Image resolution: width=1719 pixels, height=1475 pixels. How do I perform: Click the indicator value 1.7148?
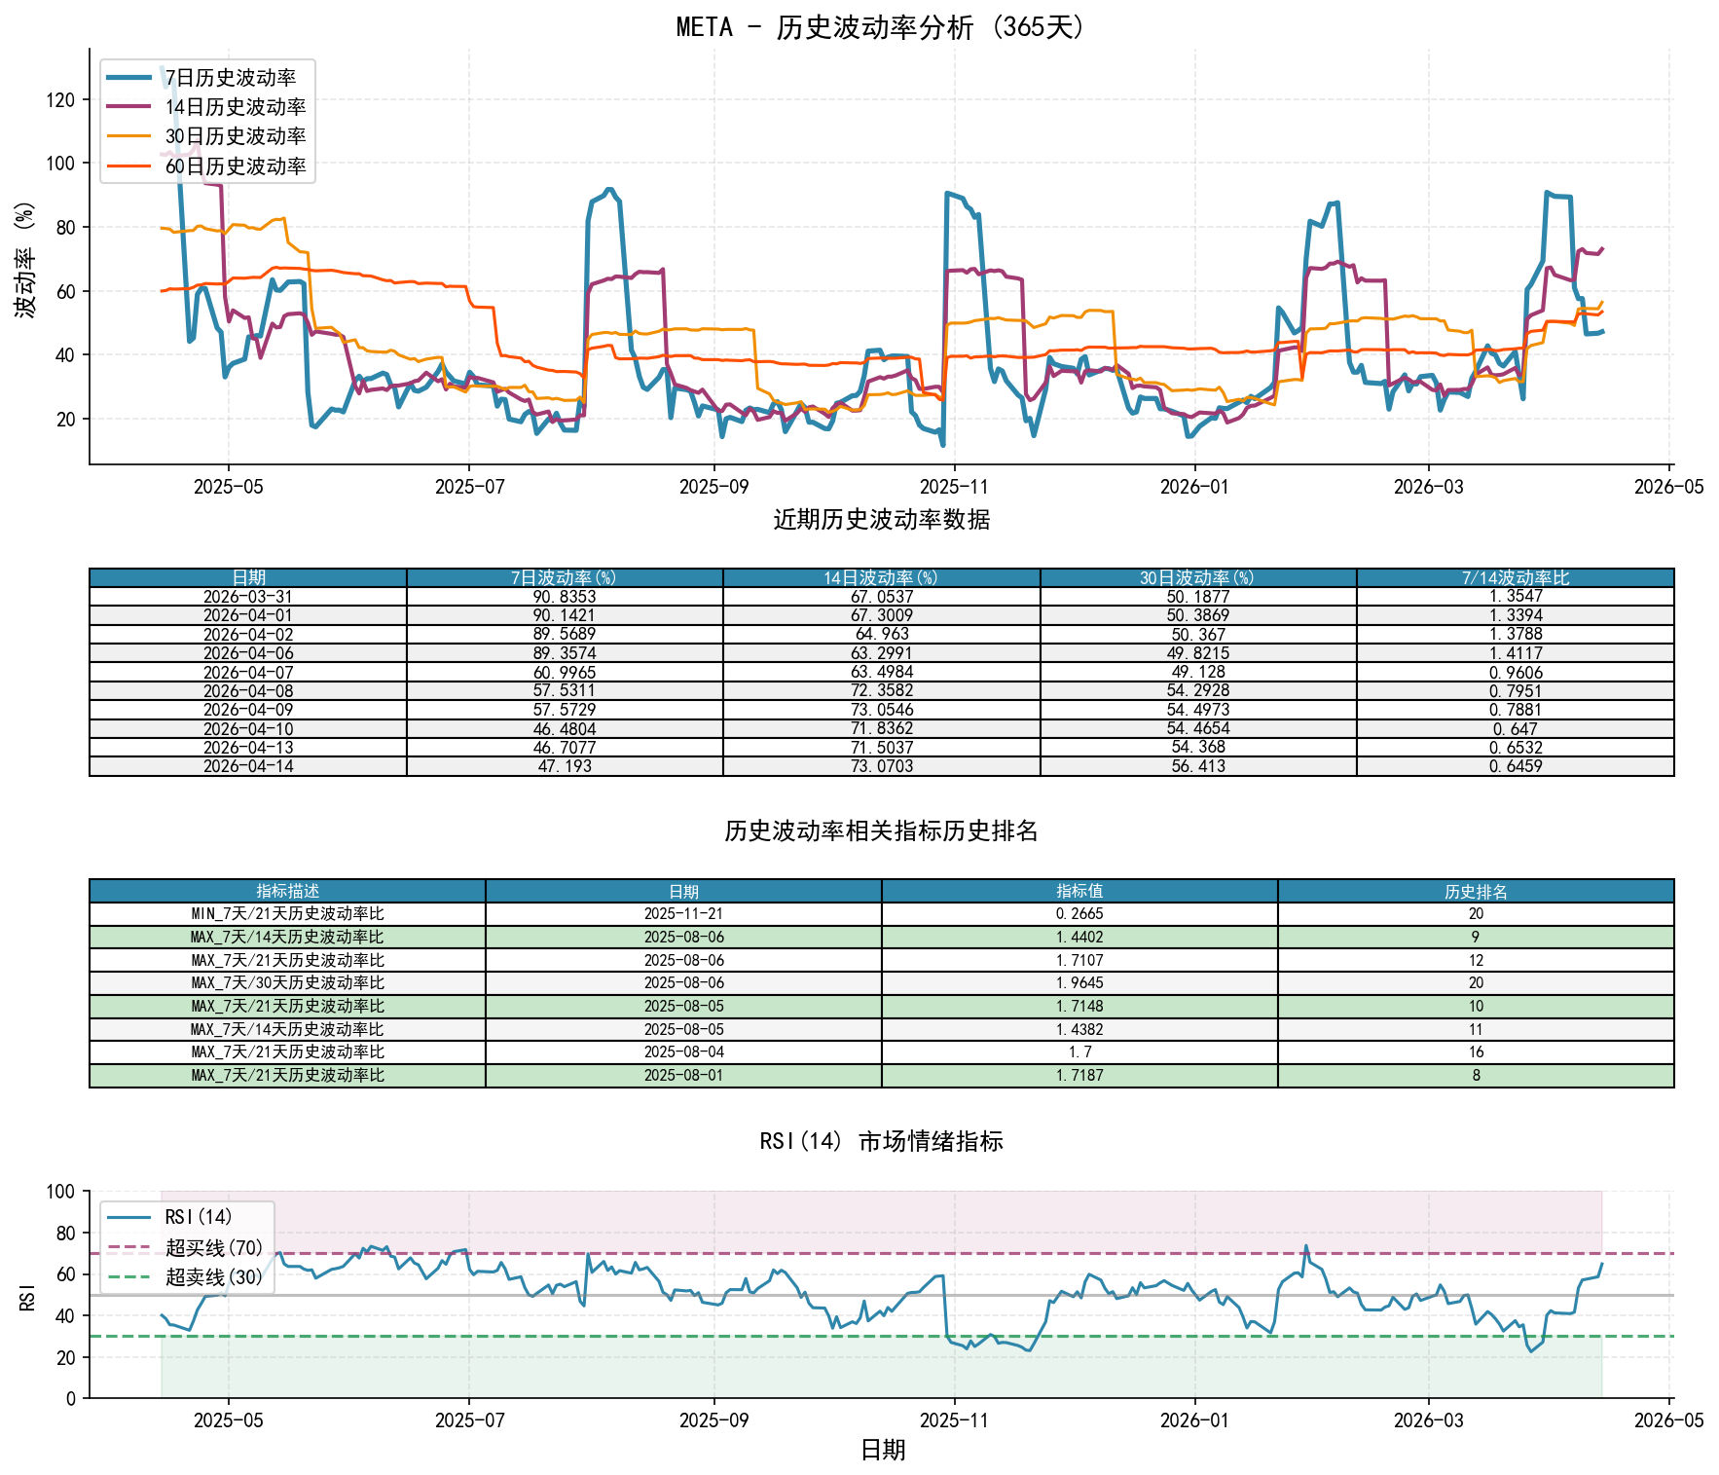click(1079, 1007)
